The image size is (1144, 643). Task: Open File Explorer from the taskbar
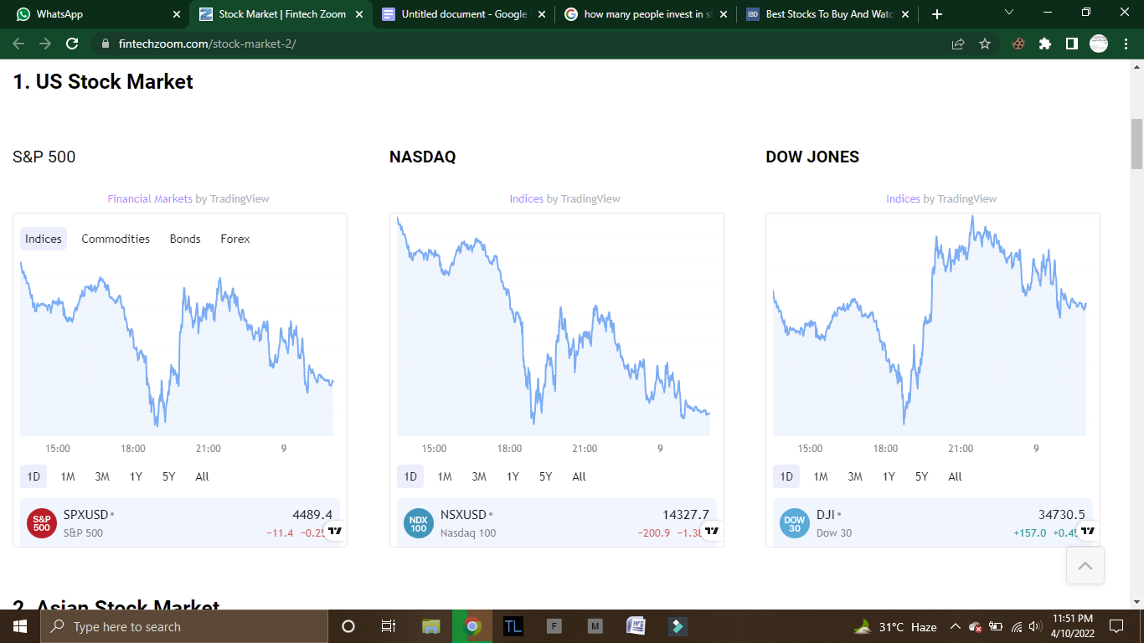click(x=431, y=626)
